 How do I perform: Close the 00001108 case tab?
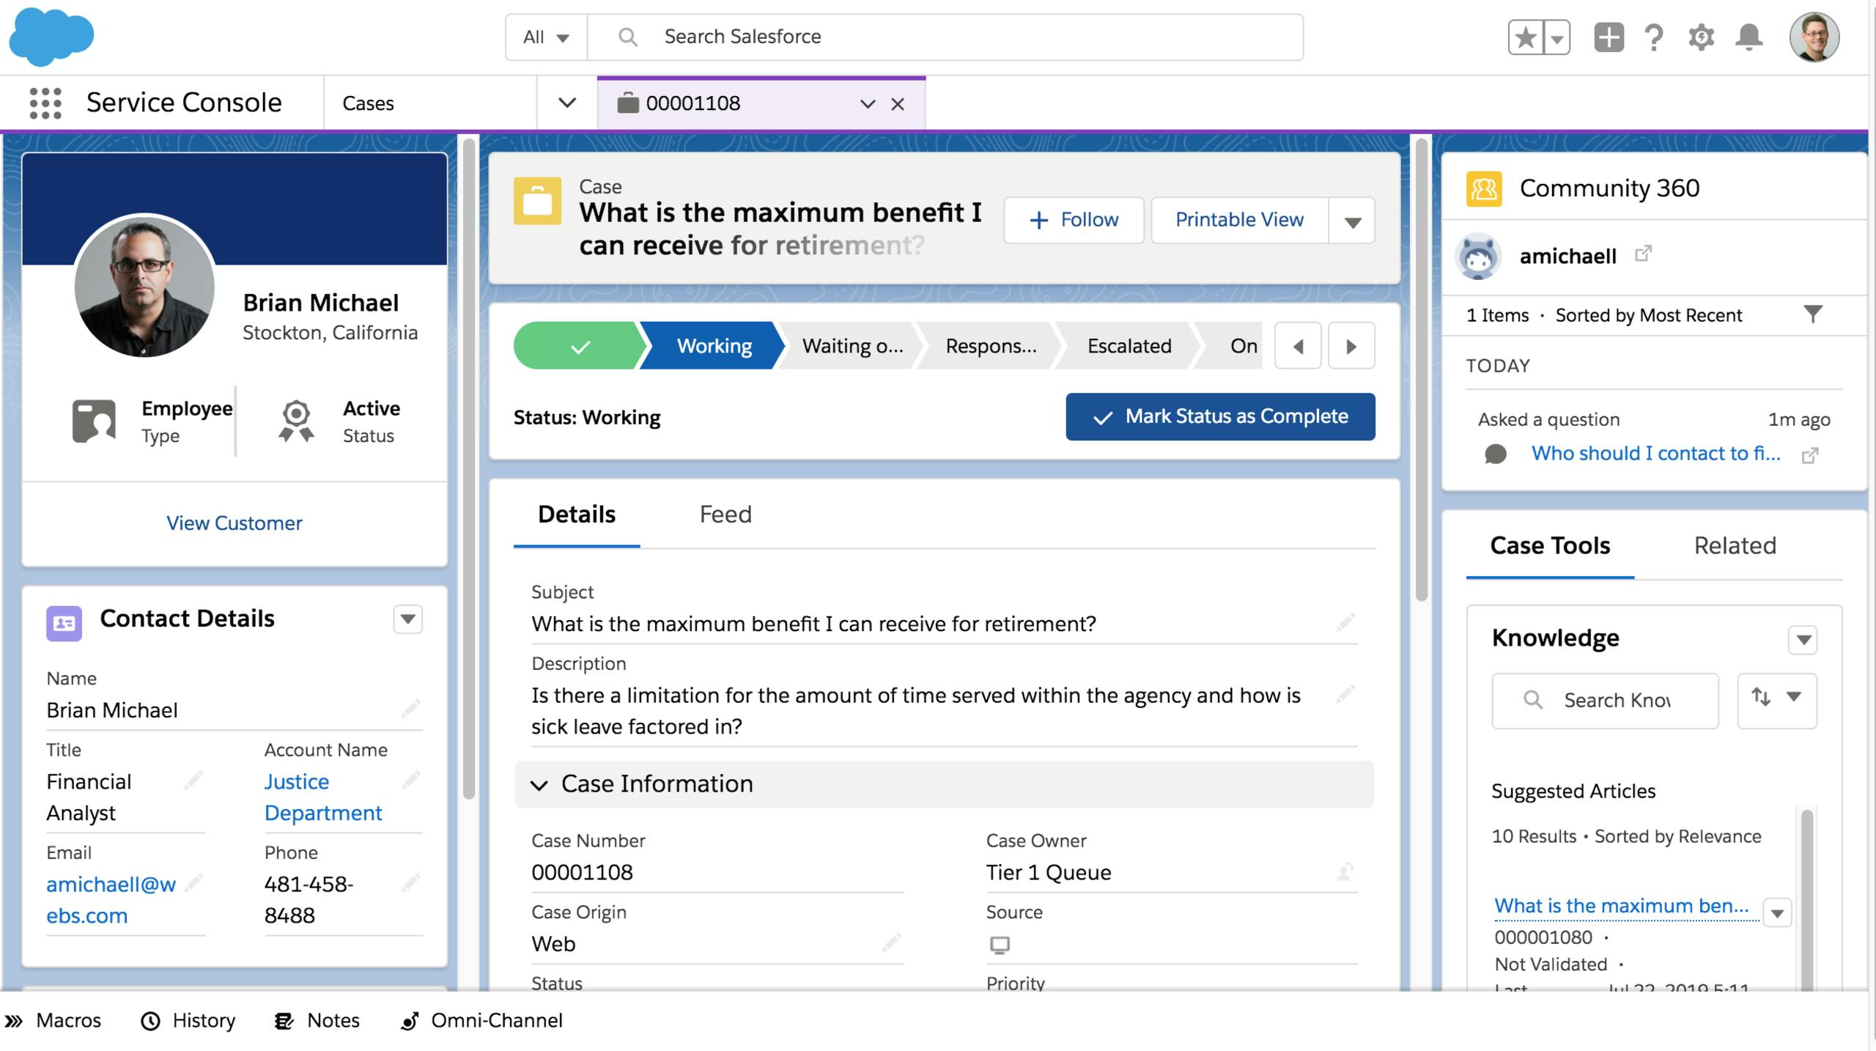click(x=898, y=104)
